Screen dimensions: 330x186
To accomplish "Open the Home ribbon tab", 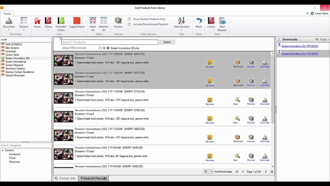I will tap(7, 14).
